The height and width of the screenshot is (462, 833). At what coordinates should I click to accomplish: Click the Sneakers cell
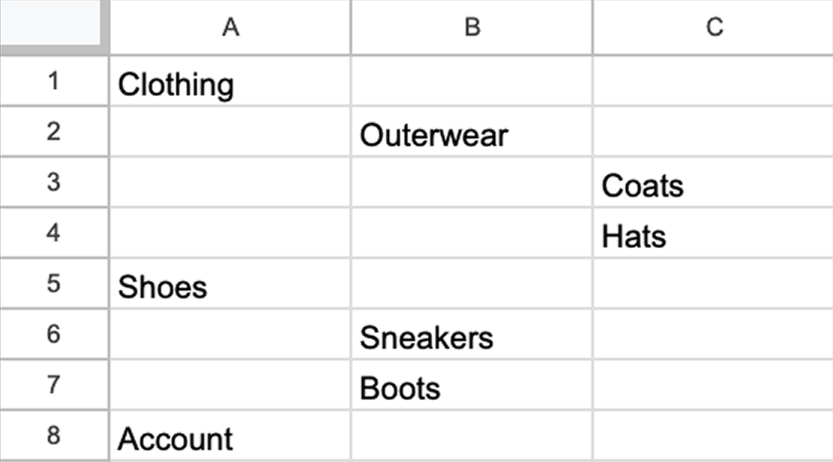pyautogui.click(x=471, y=335)
